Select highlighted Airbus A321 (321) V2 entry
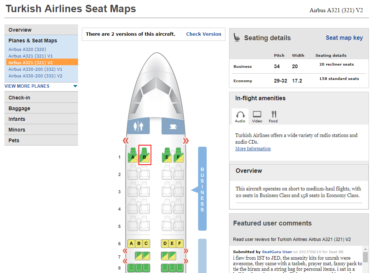Image resolution: width=380 pixels, height=273 pixels. point(42,62)
